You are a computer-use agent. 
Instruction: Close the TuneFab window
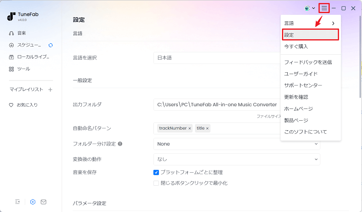point(353,8)
